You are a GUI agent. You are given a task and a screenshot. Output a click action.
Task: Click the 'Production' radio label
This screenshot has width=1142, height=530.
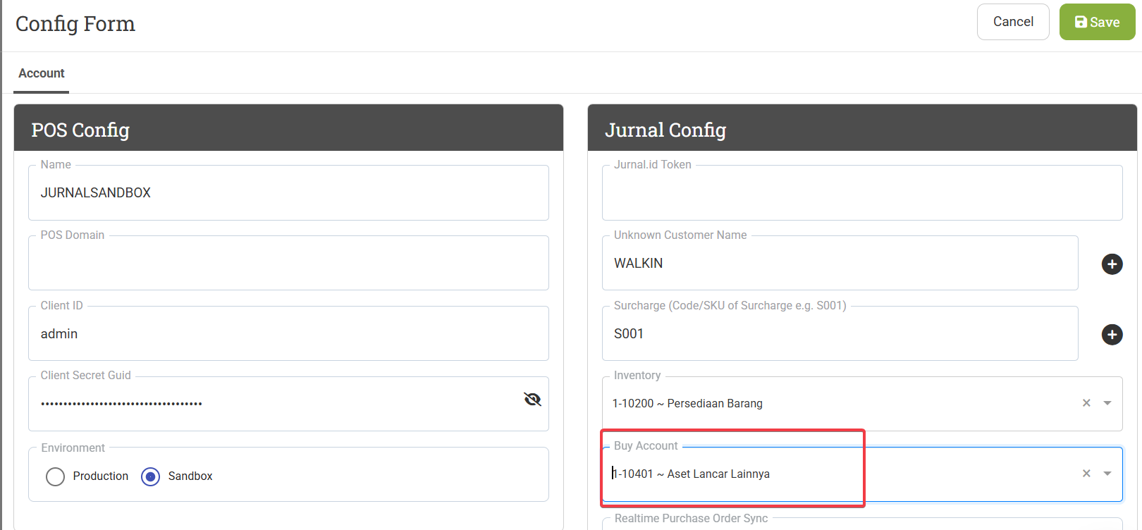[x=101, y=476]
